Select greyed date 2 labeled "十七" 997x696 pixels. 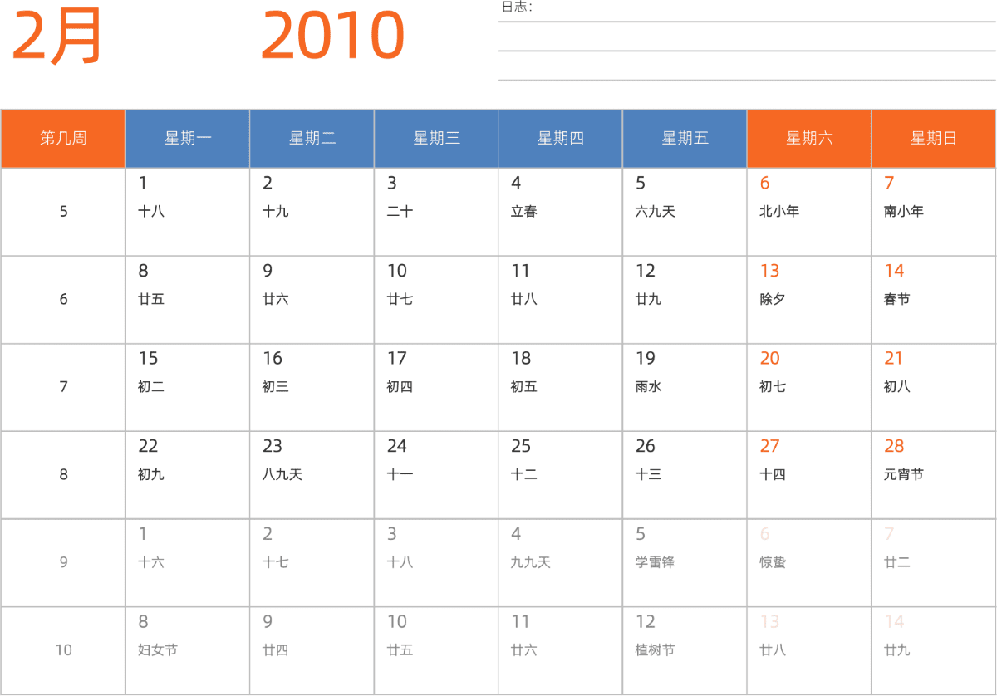[312, 563]
